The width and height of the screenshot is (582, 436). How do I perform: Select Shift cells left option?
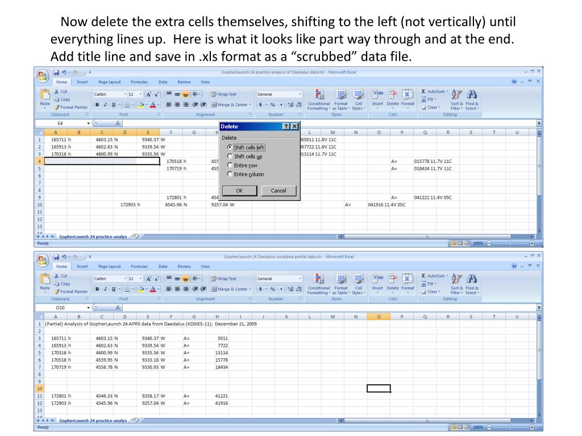[x=246, y=147]
